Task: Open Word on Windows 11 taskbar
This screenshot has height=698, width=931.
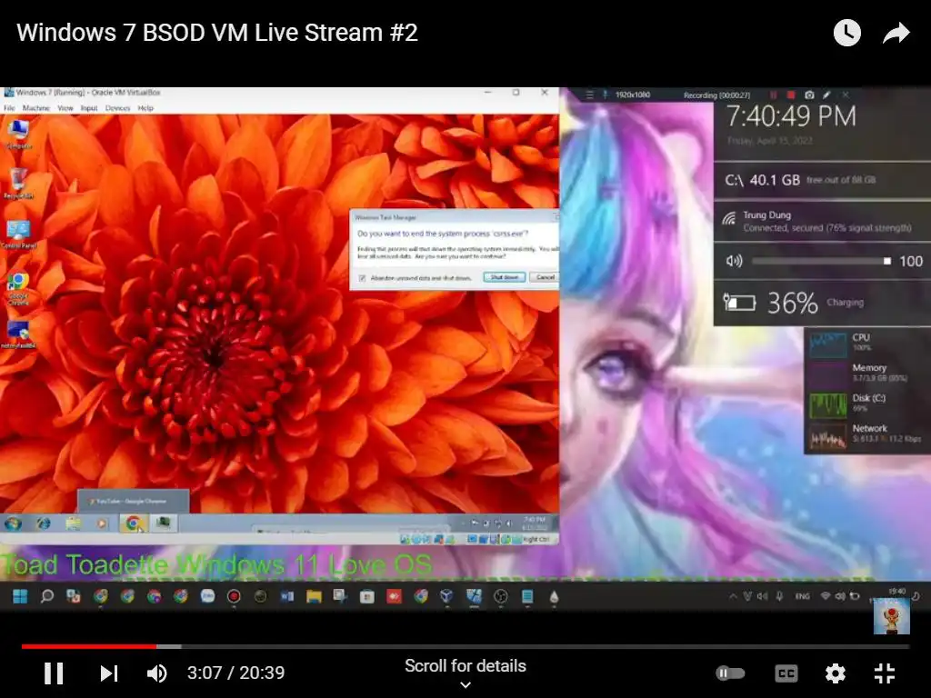Action: coord(287,596)
